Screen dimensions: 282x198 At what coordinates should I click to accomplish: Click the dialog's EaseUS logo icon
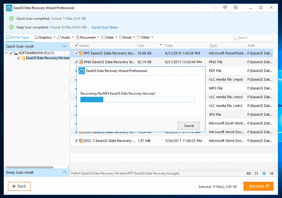82,71
